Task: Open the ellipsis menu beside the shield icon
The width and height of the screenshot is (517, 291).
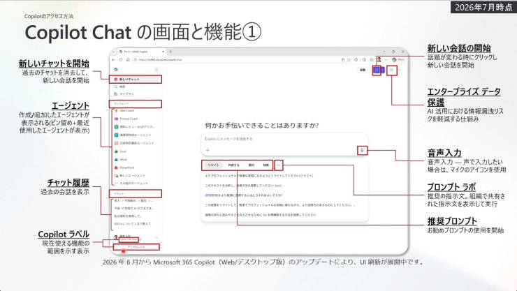Action: pos(400,70)
